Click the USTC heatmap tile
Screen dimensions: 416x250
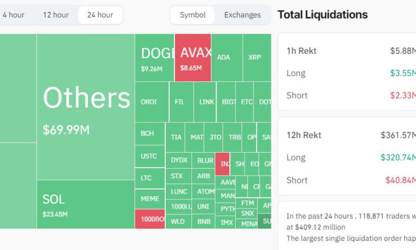pyautogui.click(x=149, y=156)
